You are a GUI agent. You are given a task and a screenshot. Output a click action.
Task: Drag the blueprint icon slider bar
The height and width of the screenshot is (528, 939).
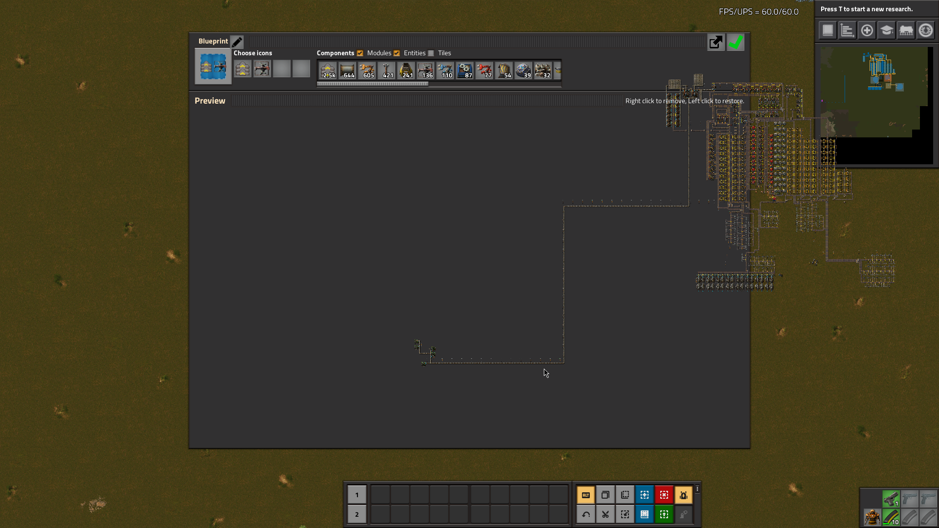[x=373, y=83]
